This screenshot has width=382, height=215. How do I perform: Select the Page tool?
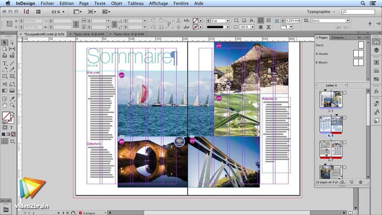pos(5,49)
